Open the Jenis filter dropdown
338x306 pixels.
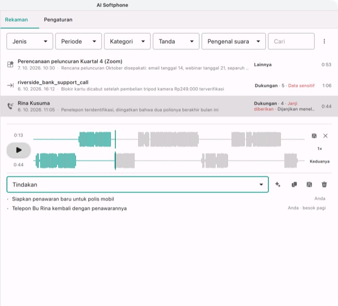click(30, 41)
